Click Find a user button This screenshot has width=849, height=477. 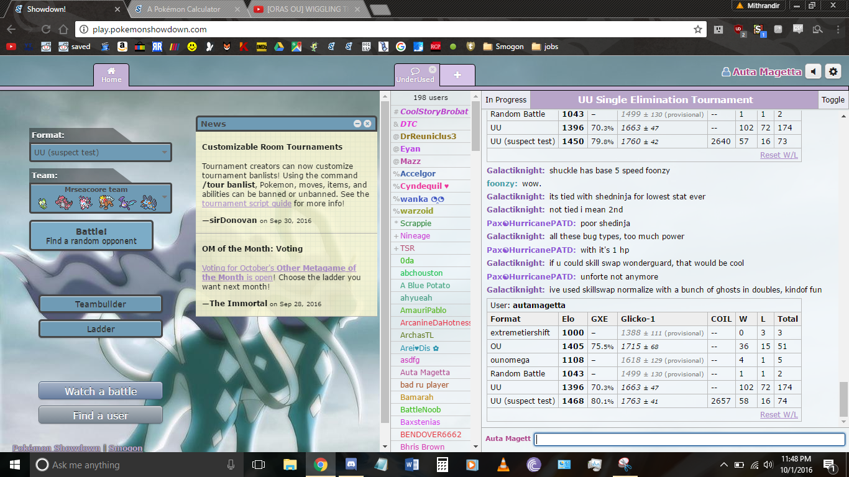(x=101, y=416)
